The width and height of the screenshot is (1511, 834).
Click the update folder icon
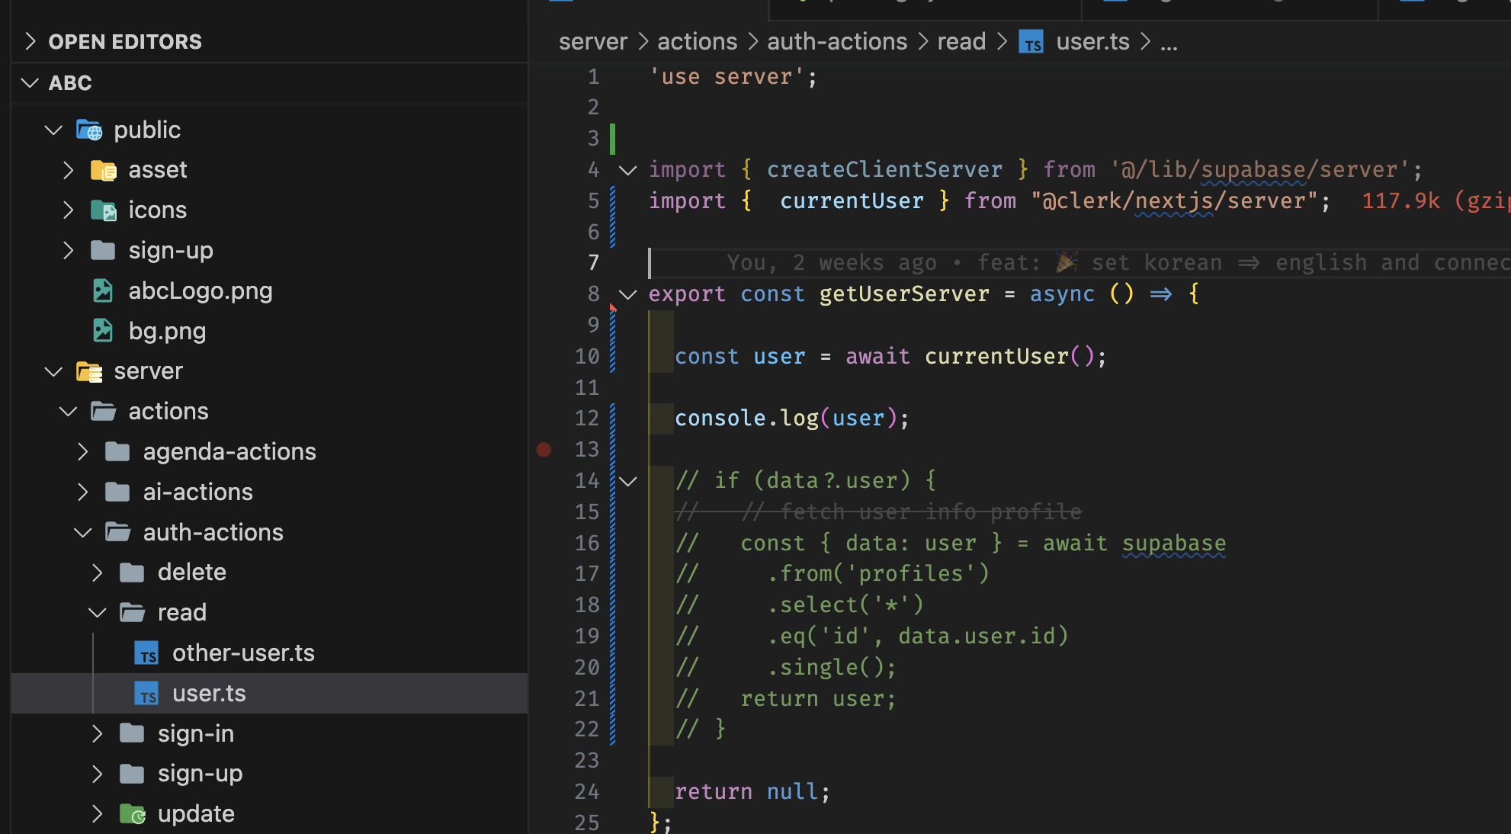click(132, 814)
